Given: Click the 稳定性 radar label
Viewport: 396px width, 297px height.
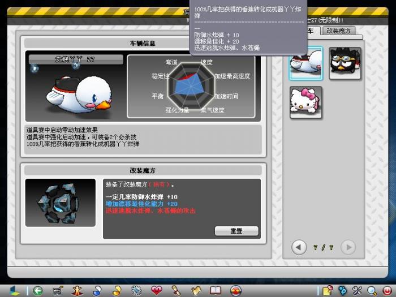Looking at the screenshot, I should click(160, 76).
